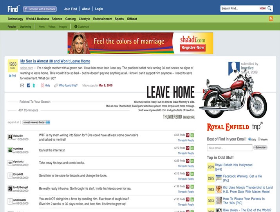Open the Lifestyle category
Screen dimensions: 280x212
click(84, 19)
